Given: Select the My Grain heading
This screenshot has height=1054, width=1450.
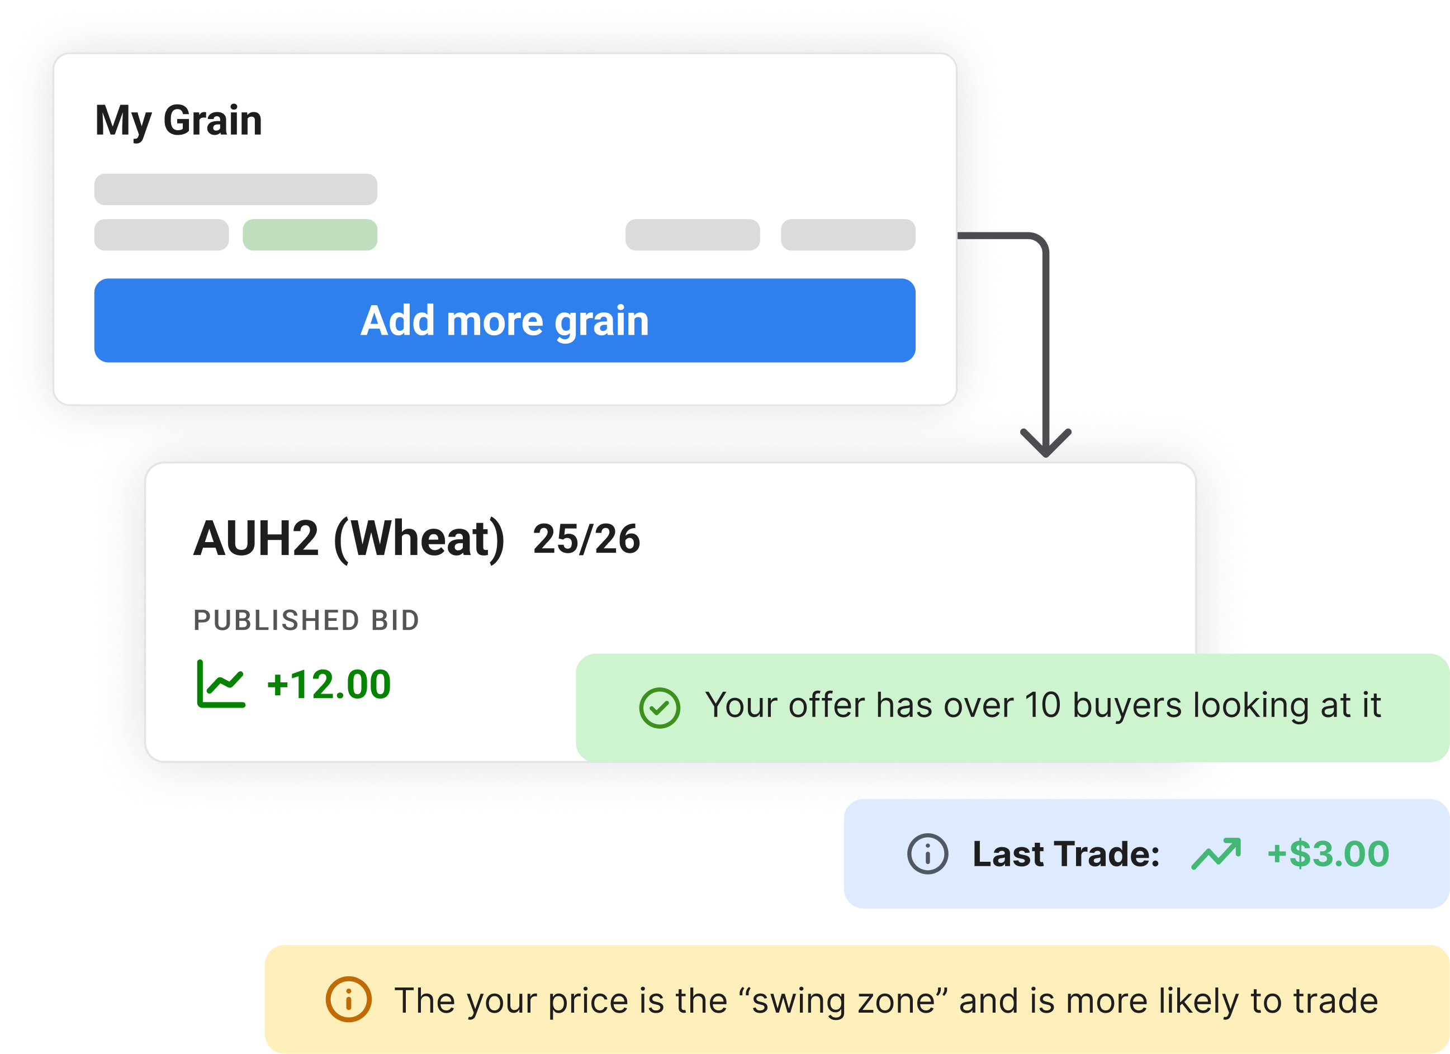Looking at the screenshot, I should tap(178, 120).
